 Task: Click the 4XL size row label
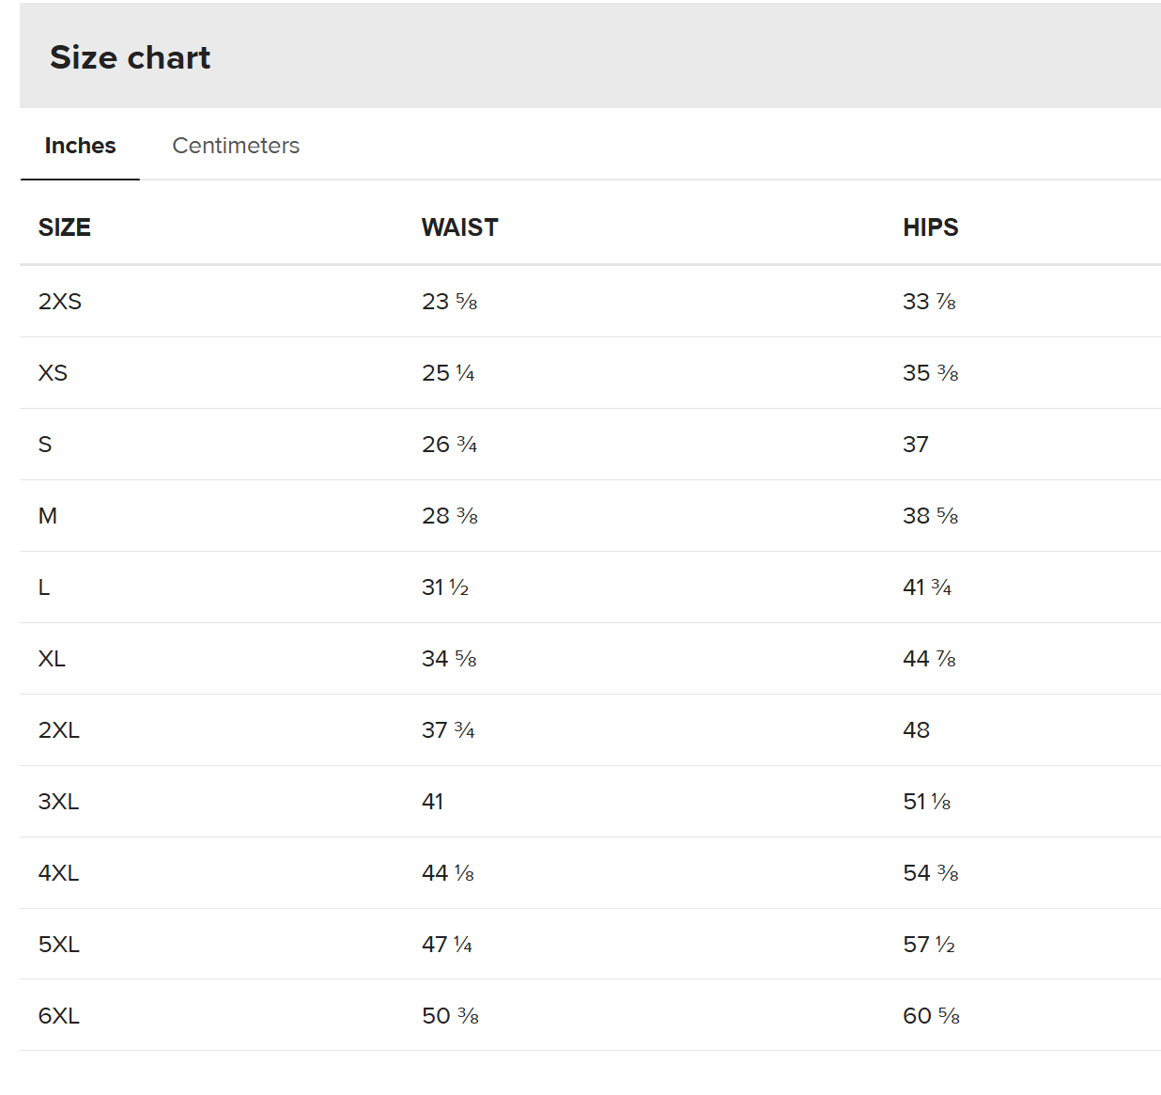click(58, 873)
